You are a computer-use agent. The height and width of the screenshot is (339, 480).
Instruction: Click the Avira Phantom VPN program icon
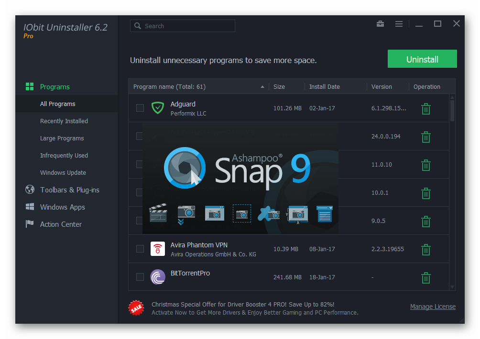click(x=158, y=249)
